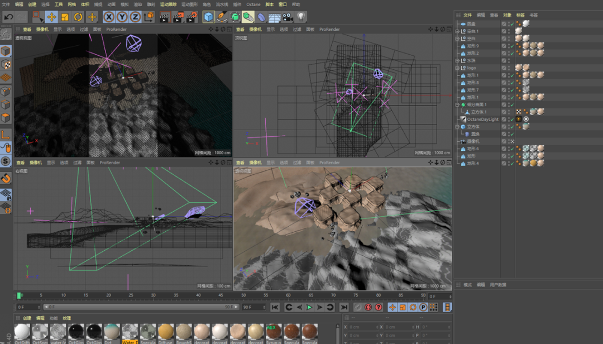Collapse the 立方体 object
This screenshot has width=603, height=344.
click(457, 127)
